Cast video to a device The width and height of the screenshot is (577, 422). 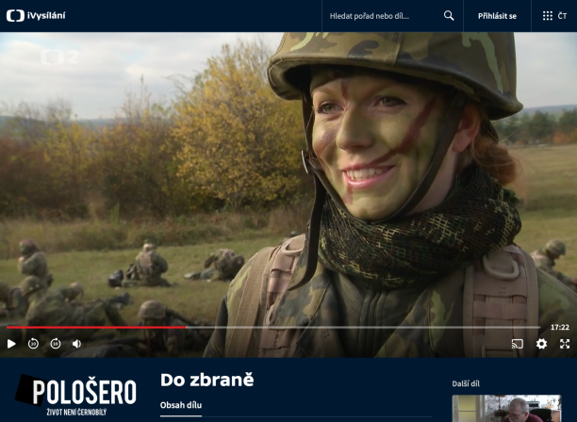(518, 344)
